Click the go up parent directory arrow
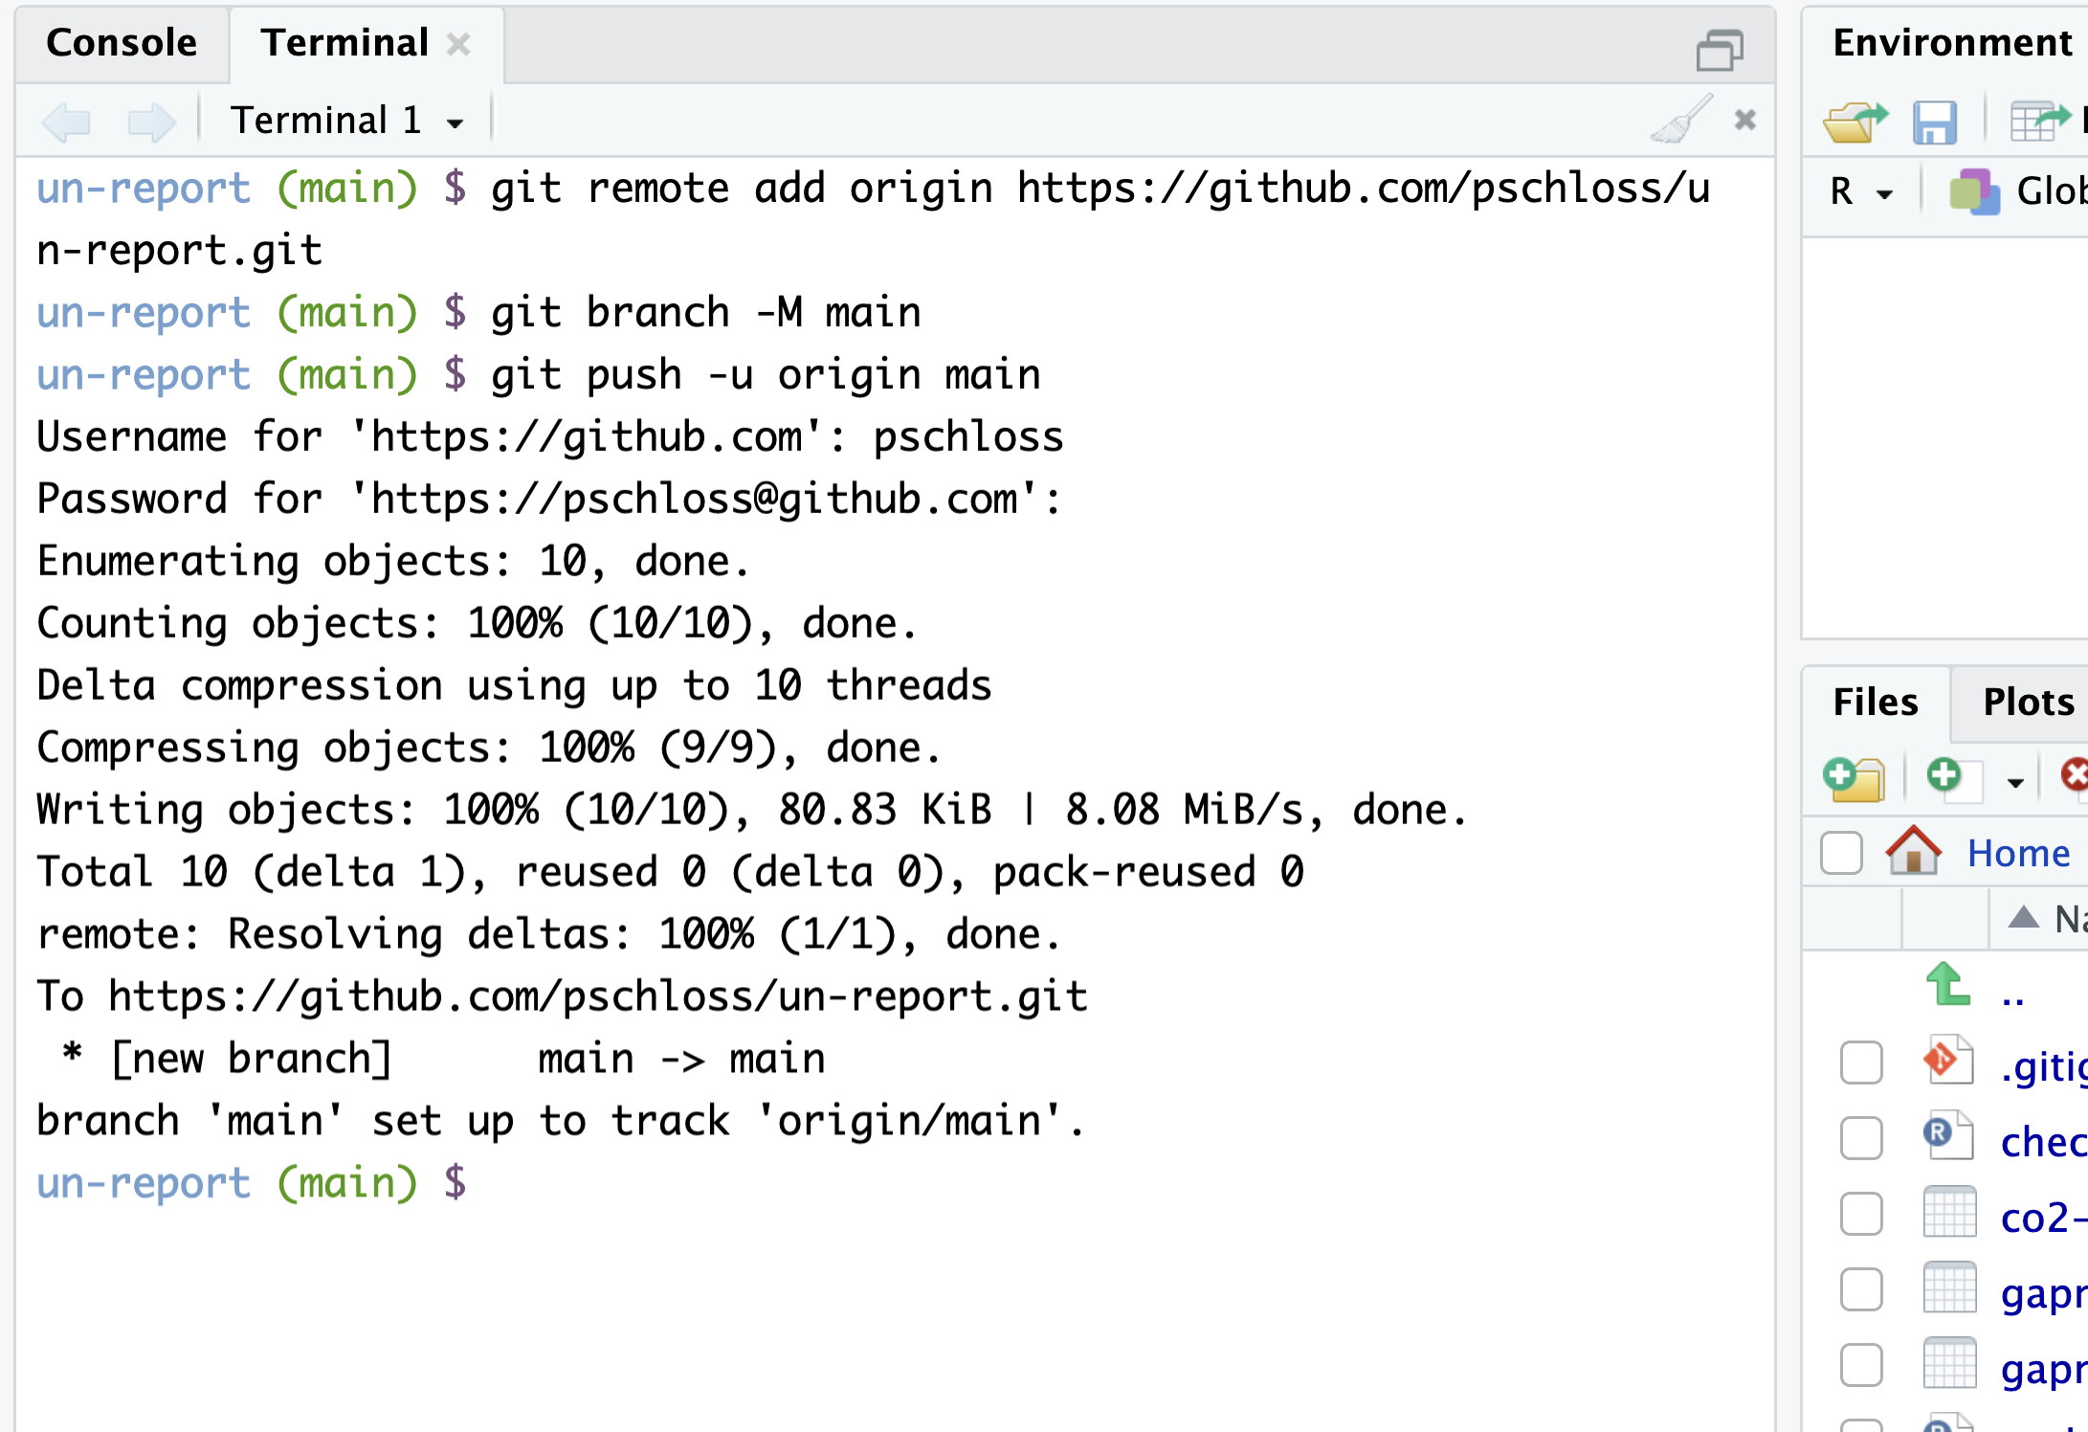 [1947, 984]
